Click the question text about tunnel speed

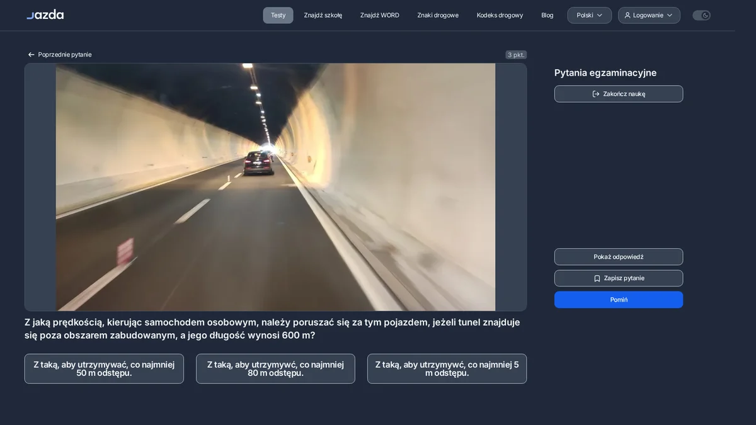(x=272, y=329)
